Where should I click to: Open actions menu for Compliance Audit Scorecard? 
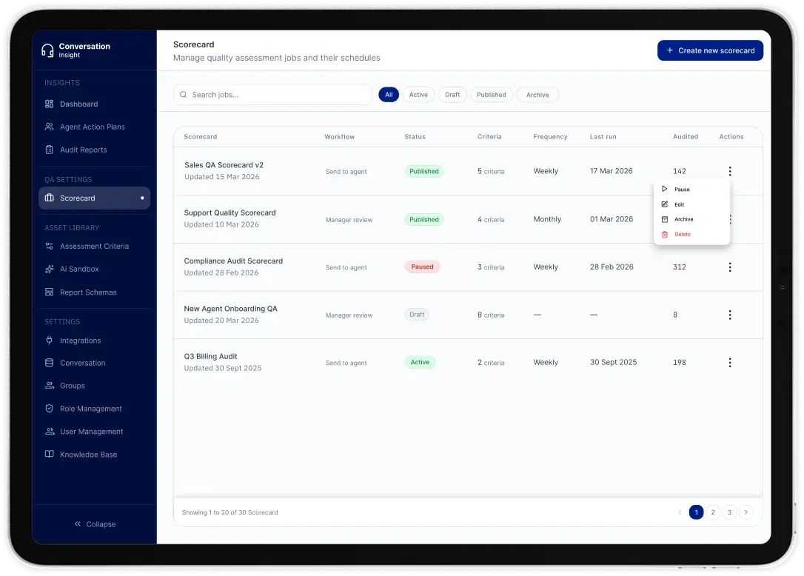730,267
